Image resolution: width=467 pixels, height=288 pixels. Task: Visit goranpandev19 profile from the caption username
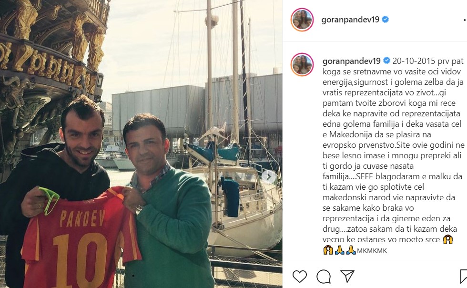point(352,61)
